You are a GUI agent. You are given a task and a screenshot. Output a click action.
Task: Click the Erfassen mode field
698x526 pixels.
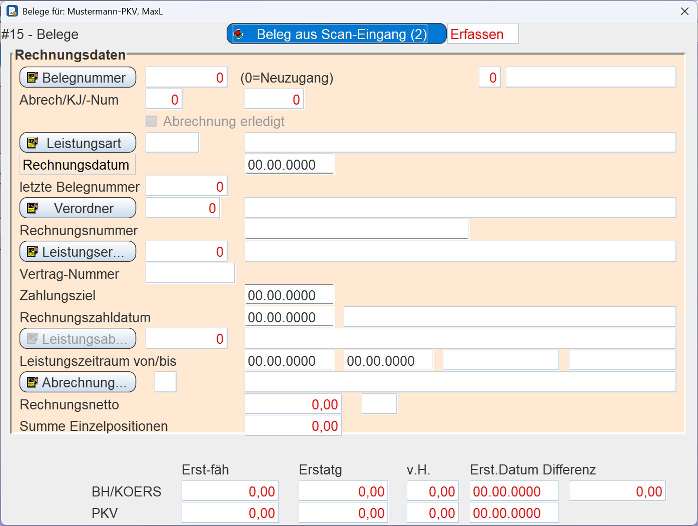(482, 34)
